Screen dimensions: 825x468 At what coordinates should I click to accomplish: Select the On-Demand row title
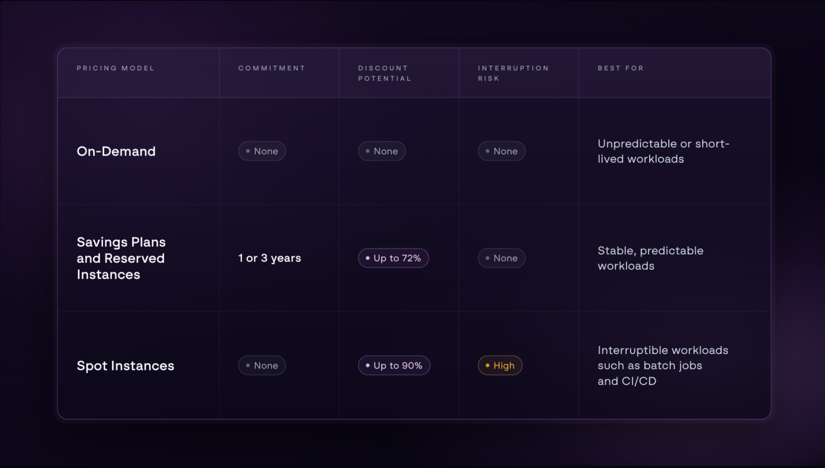tap(116, 151)
